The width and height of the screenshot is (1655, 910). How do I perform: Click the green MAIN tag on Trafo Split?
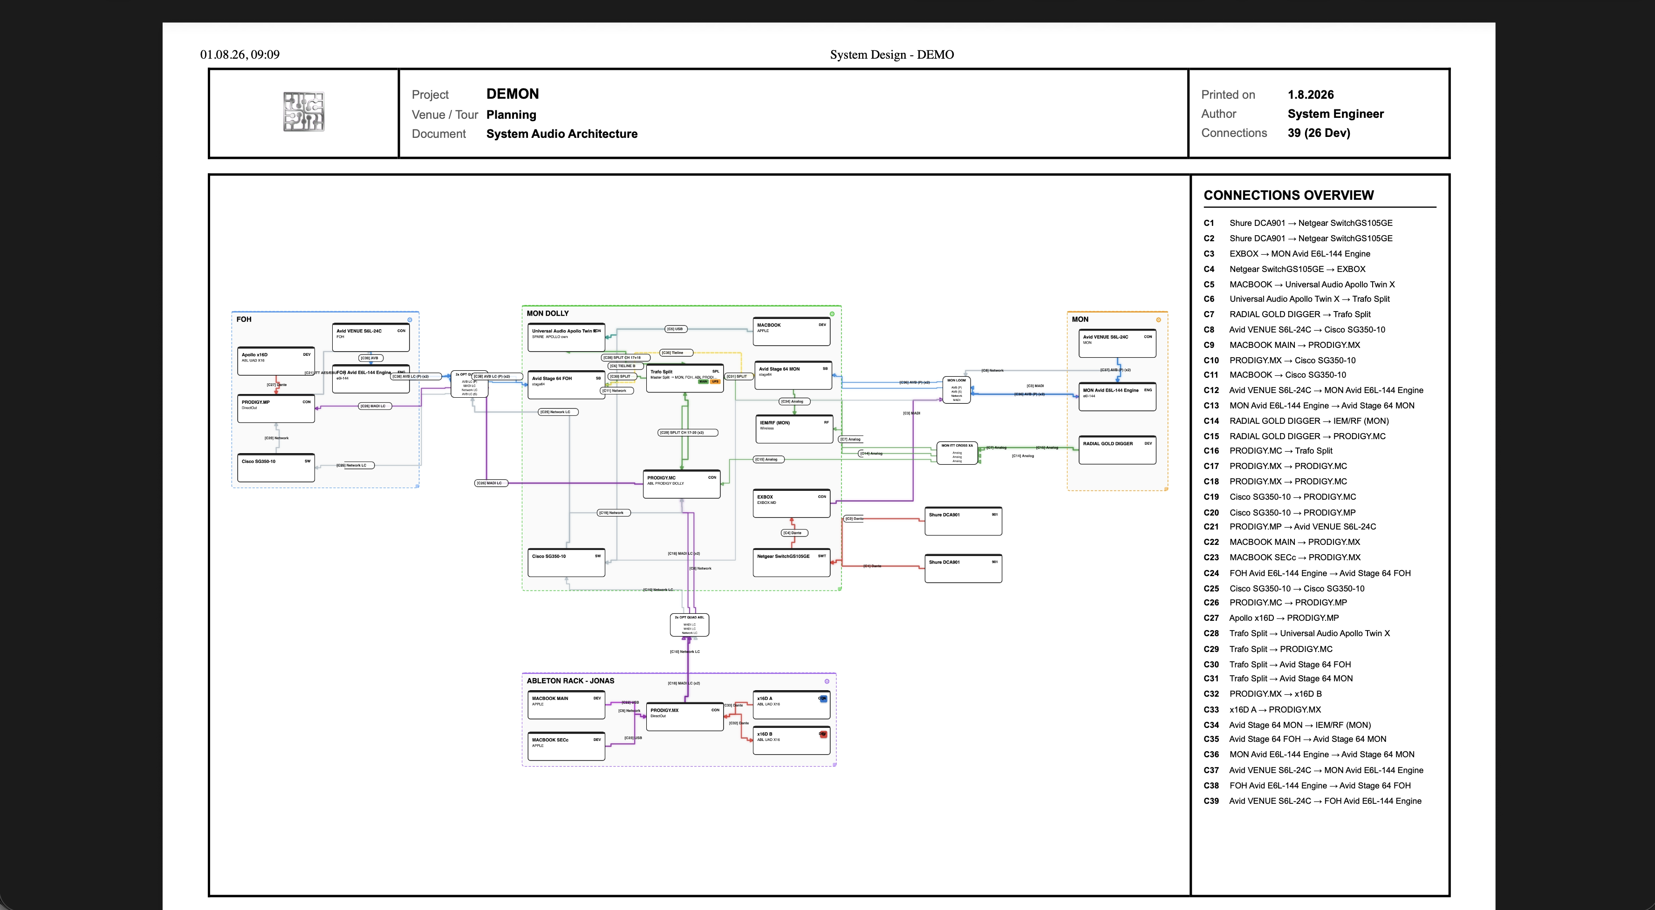click(x=704, y=381)
